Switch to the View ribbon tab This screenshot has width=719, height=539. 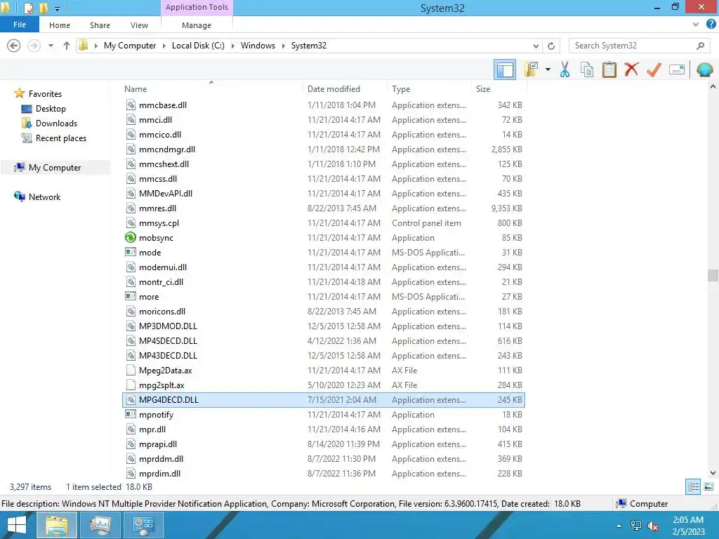(x=140, y=25)
